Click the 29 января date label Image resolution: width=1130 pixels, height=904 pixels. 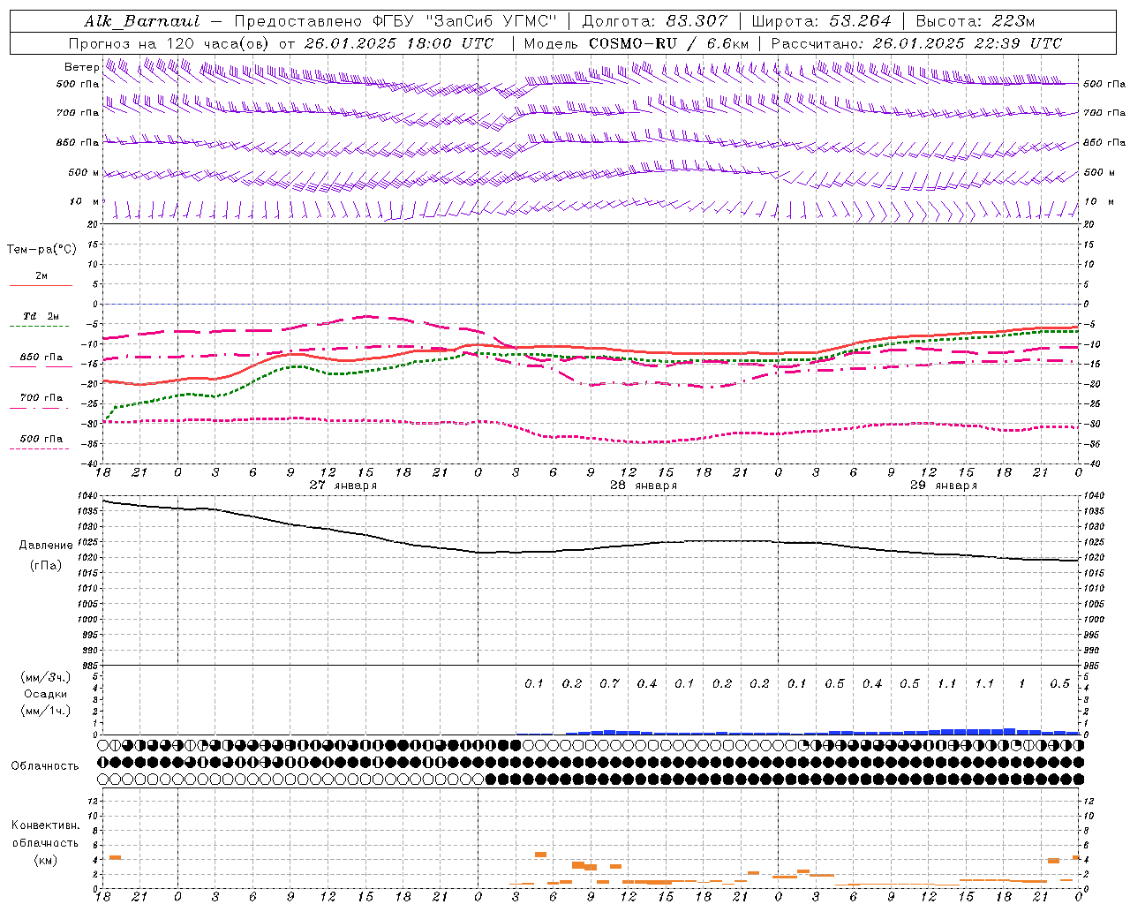click(x=944, y=486)
